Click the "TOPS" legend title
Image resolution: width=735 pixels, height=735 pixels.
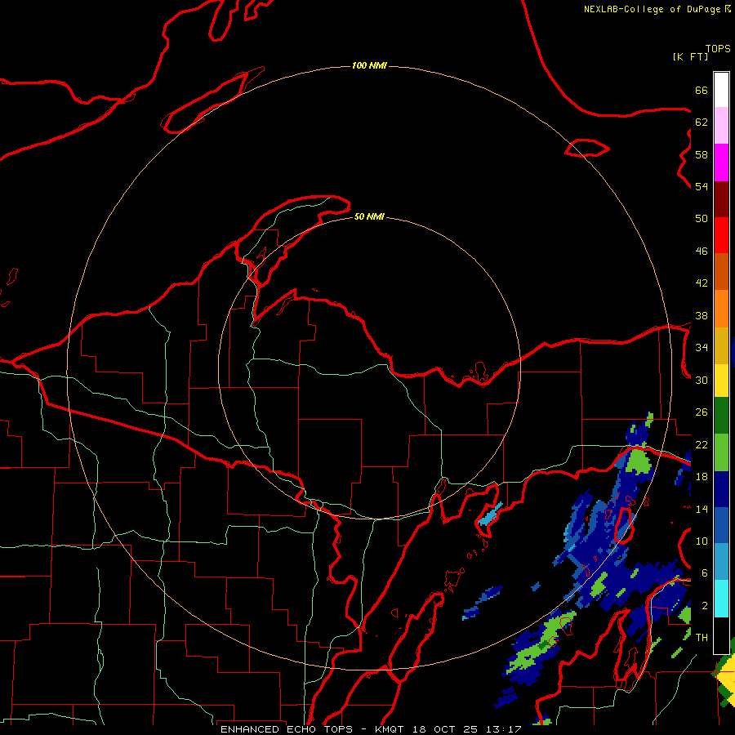(718, 49)
